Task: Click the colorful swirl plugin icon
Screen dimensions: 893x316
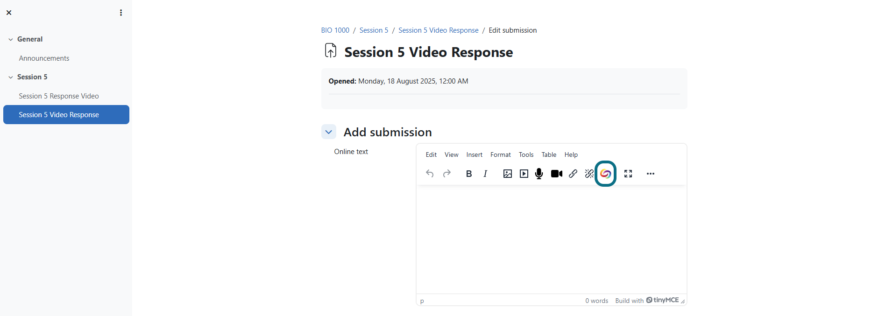Action: (x=606, y=174)
